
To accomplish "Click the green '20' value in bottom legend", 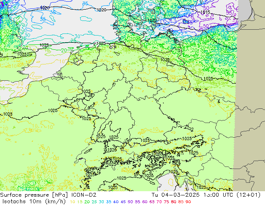I will pos(87,202).
